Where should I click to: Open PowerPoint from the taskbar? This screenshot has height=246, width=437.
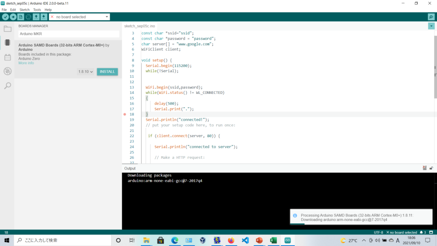point(259,240)
